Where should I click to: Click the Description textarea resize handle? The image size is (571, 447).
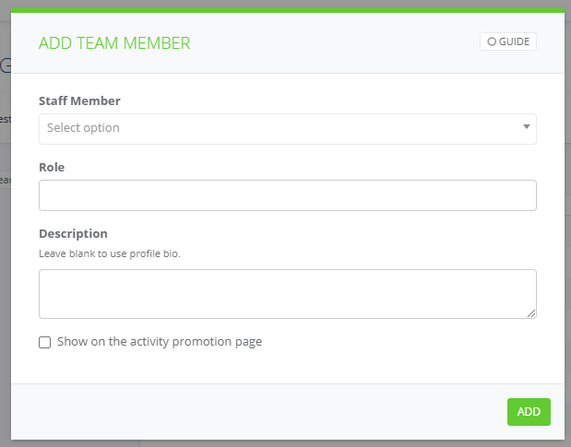(x=531, y=313)
